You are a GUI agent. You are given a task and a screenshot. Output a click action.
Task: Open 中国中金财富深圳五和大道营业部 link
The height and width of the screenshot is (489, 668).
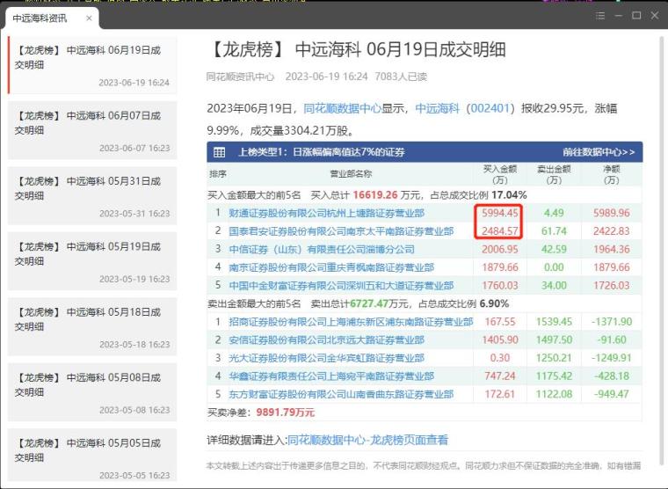[341, 286]
